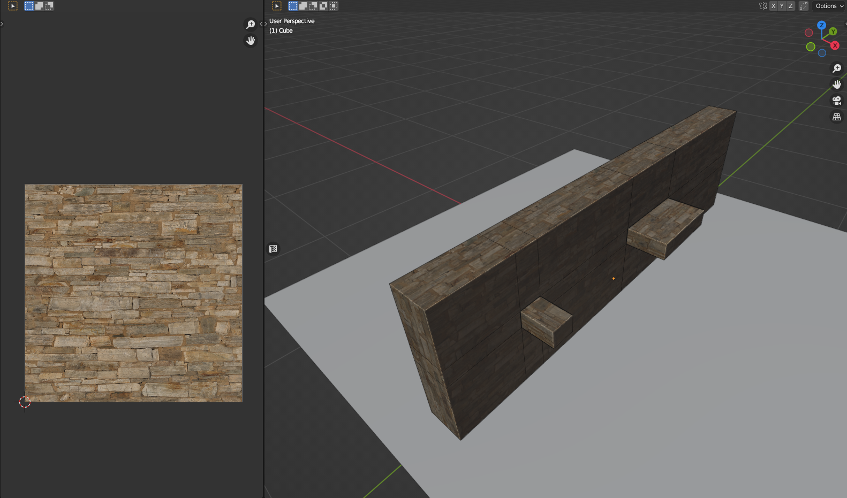This screenshot has height=498, width=847.
Task: Click the mesh mirror butterfly icon
Action: point(763,6)
